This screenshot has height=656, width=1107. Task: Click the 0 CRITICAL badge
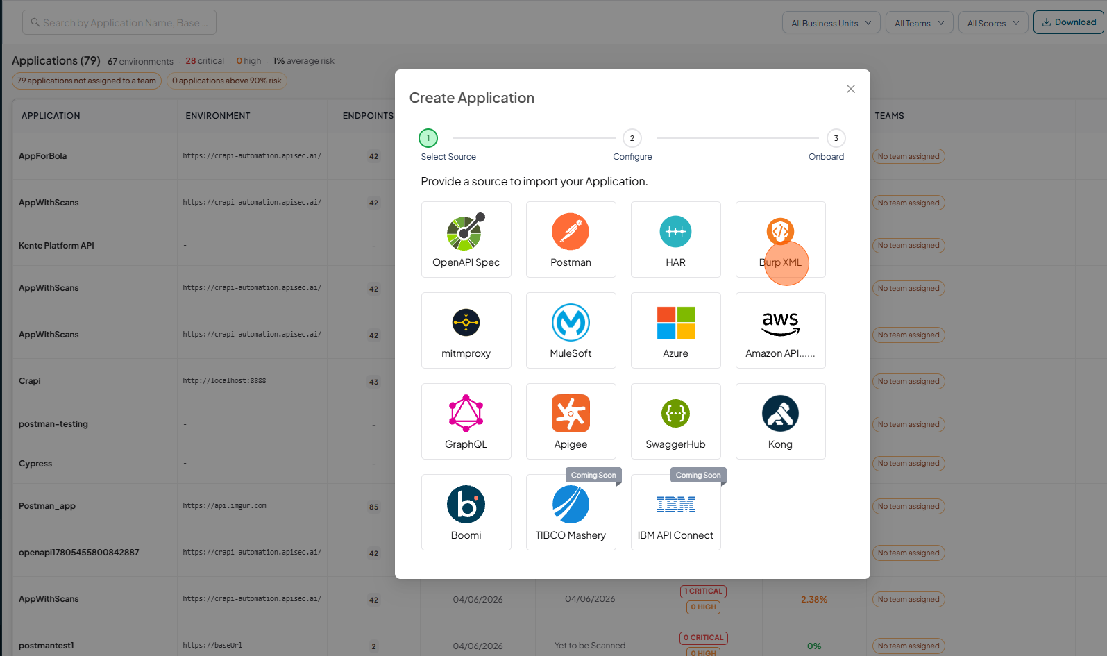tap(704, 638)
